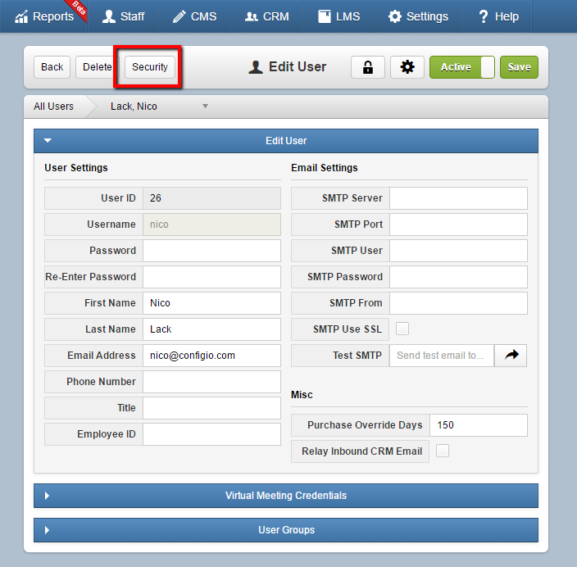Click the Delete button
This screenshot has height=567, width=577.
98,67
